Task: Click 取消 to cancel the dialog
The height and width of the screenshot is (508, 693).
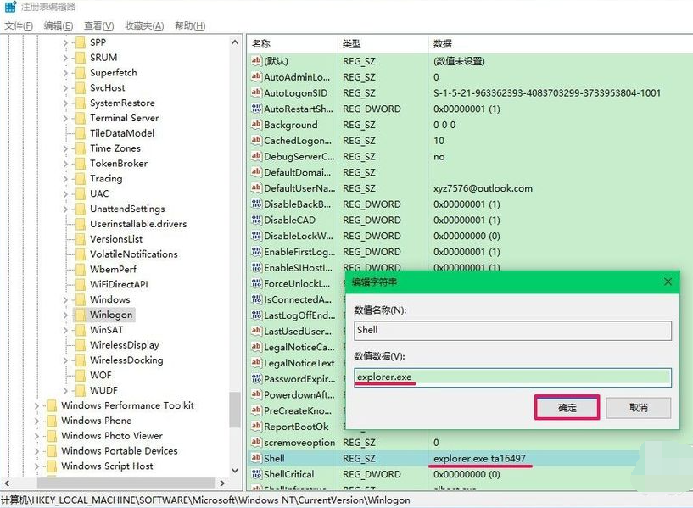Action: [637, 408]
